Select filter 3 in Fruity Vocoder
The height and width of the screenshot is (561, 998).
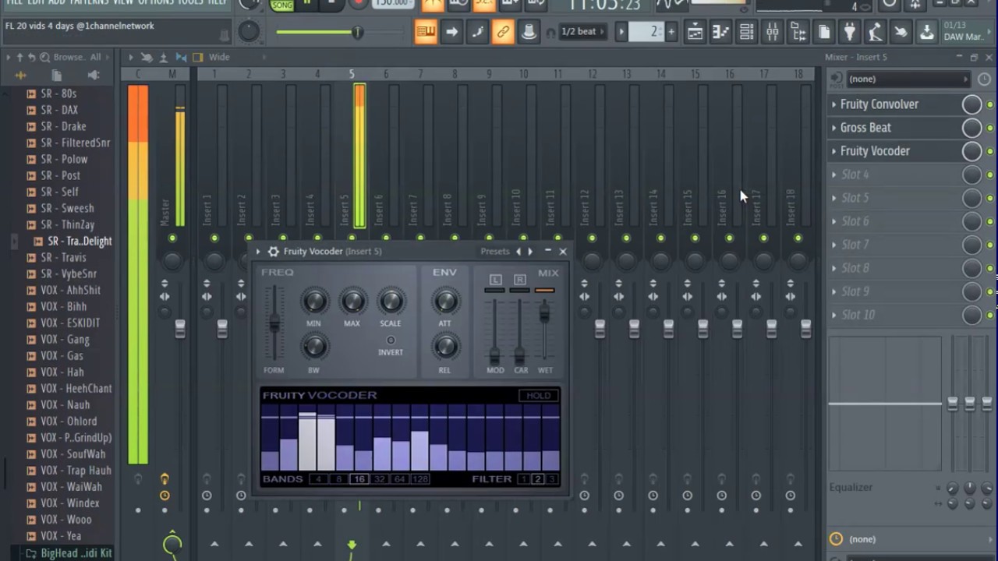point(551,478)
